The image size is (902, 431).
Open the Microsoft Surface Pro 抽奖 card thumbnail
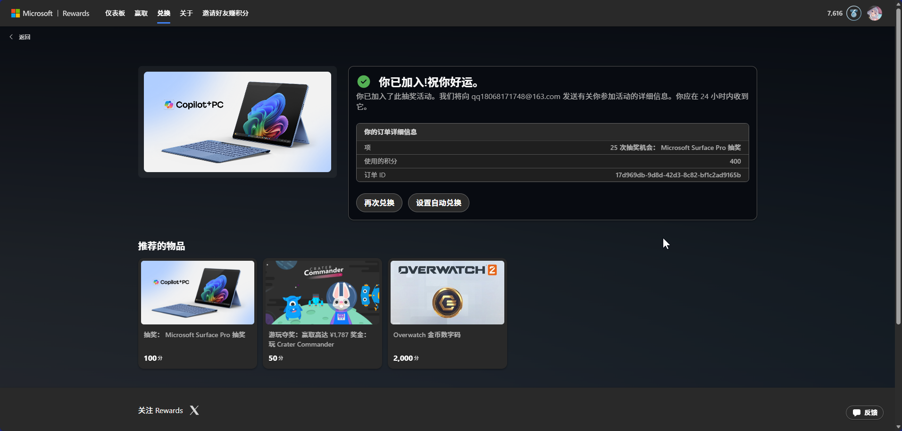pyautogui.click(x=198, y=292)
